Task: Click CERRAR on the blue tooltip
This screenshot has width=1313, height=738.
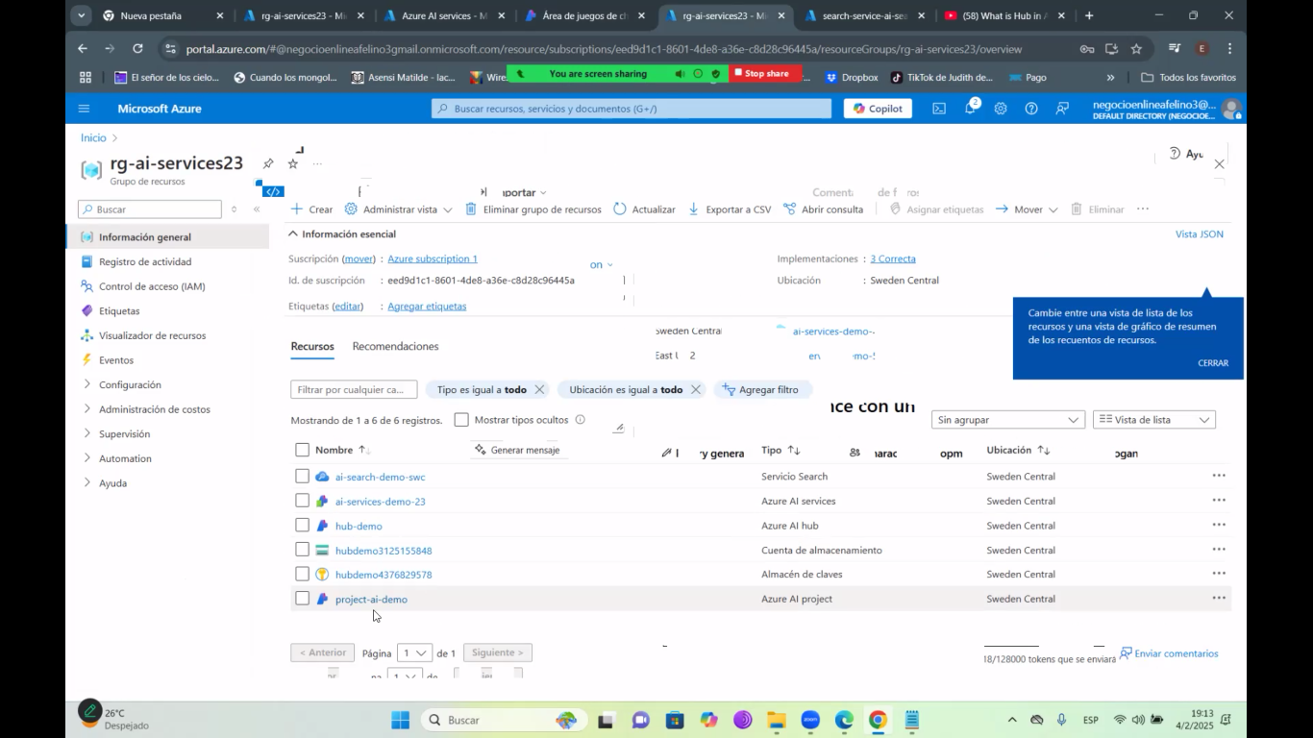Action: coord(1212,363)
